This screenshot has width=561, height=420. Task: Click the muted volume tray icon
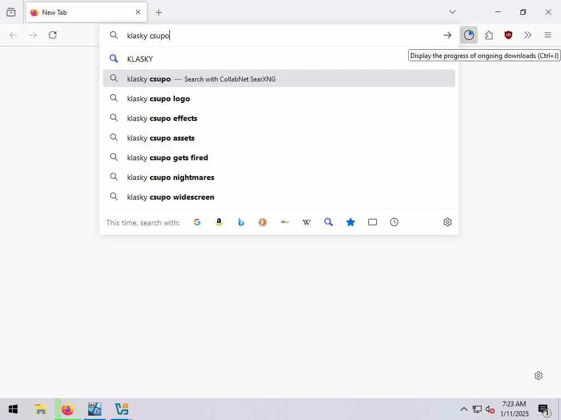[490, 409]
